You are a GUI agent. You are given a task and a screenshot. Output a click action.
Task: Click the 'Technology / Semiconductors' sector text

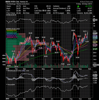[x=18, y=4]
